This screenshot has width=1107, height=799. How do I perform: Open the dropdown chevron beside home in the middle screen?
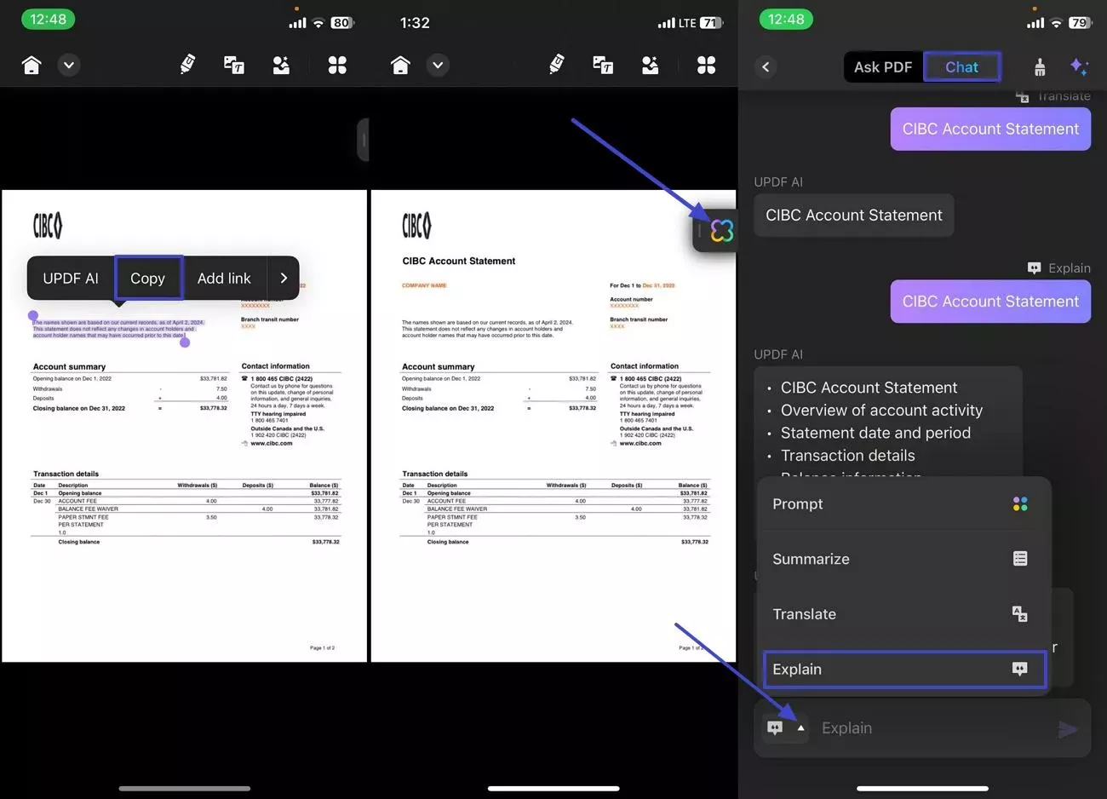[x=438, y=66]
